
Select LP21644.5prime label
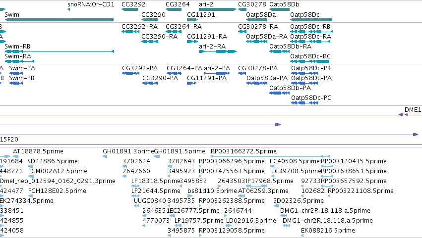(x=156, y=191)
